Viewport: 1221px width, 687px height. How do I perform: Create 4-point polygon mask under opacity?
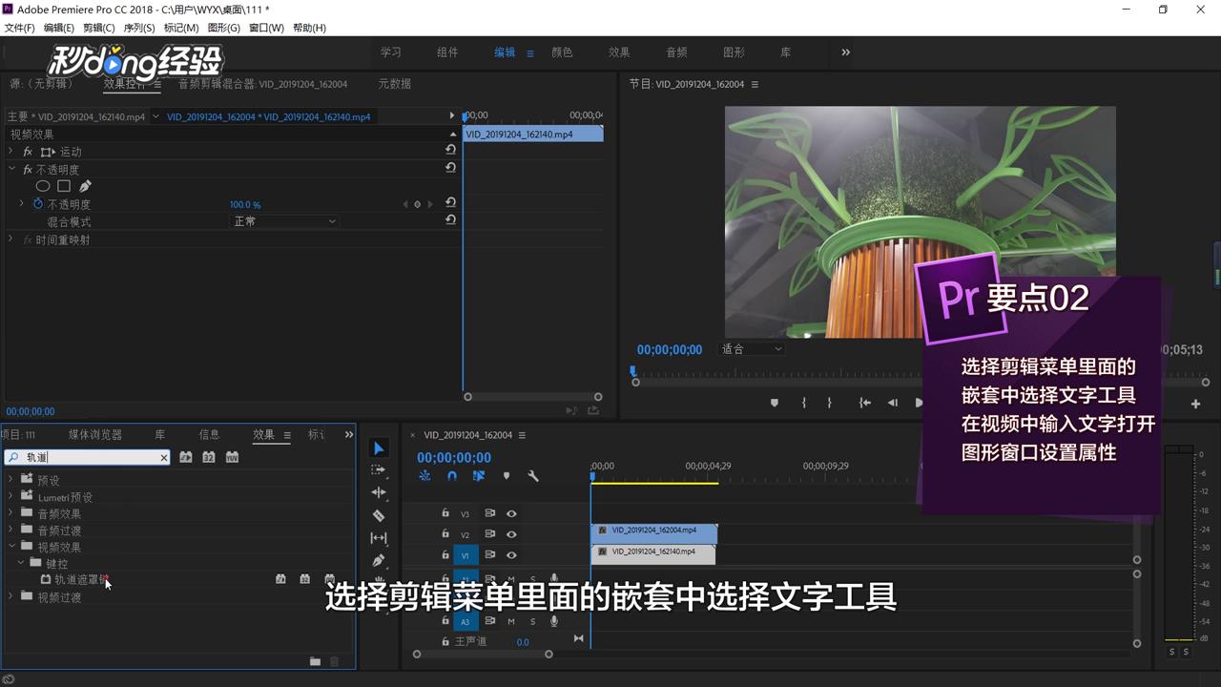point(64,186)
